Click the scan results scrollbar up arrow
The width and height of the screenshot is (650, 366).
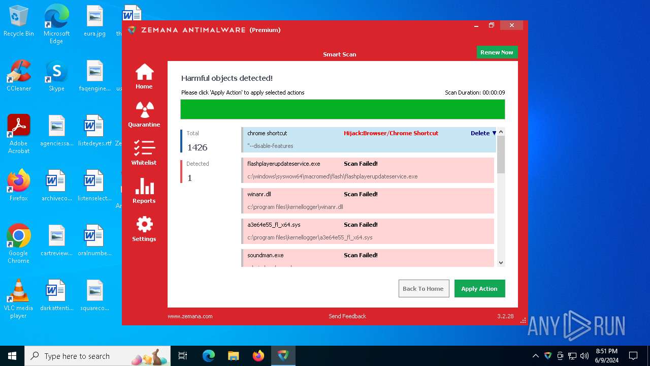click(501, 132)
